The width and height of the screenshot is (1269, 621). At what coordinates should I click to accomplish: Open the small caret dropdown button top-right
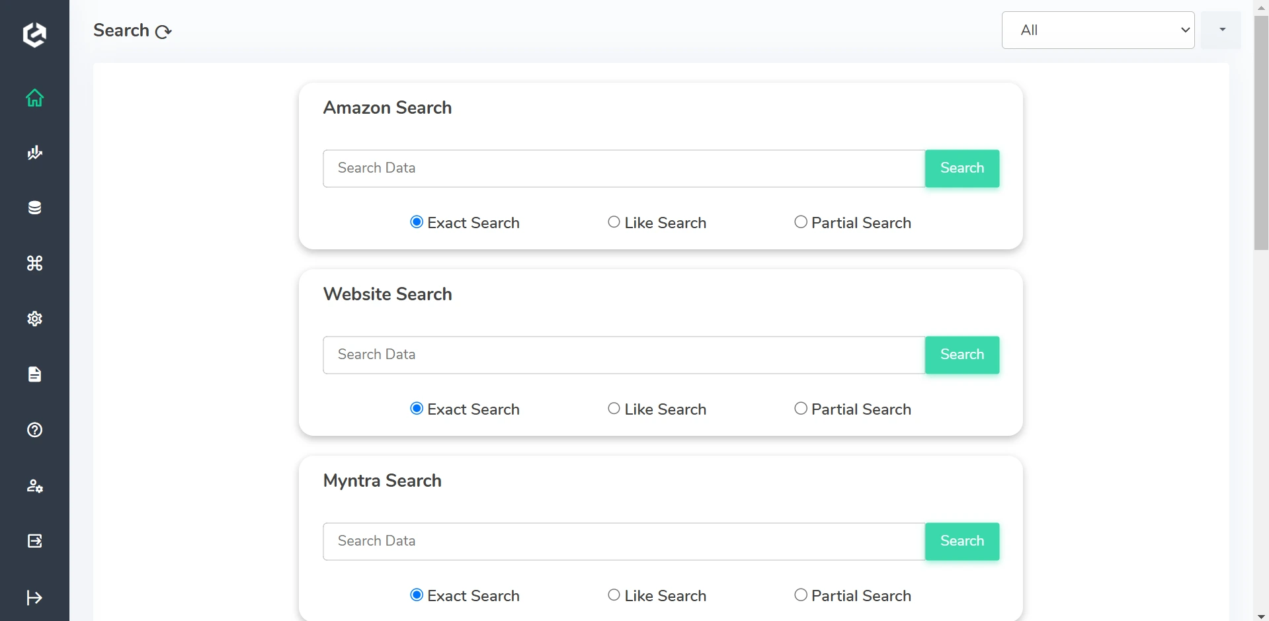pyautogui.click(x=1221, y=30)
